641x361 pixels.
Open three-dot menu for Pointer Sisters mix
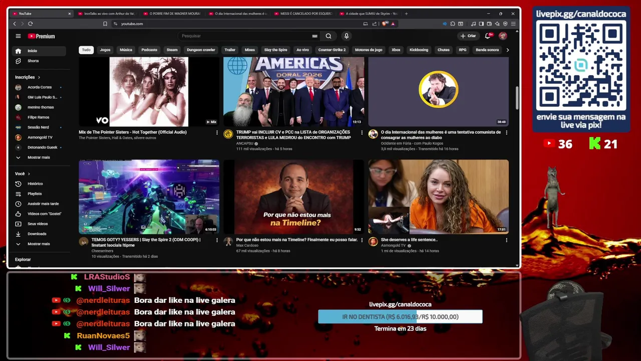pyautogui.click(x=217, y=132)
